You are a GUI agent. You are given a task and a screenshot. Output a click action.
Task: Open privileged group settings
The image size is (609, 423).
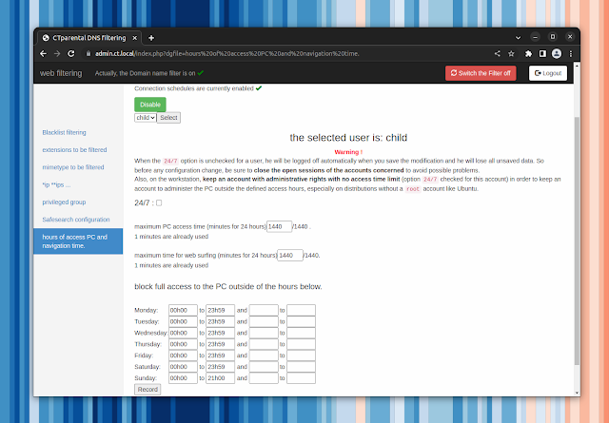coord(64,202)
